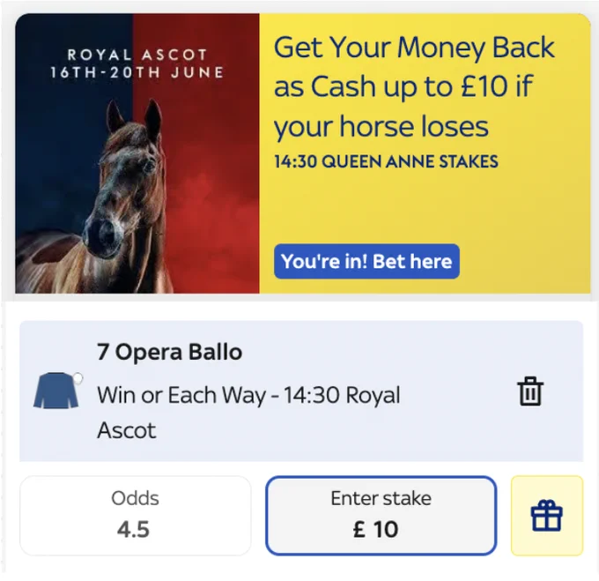Click the "Ascot" wrapped text in bet card
This screenshot has height=581, width=599.
pos(127,431)
